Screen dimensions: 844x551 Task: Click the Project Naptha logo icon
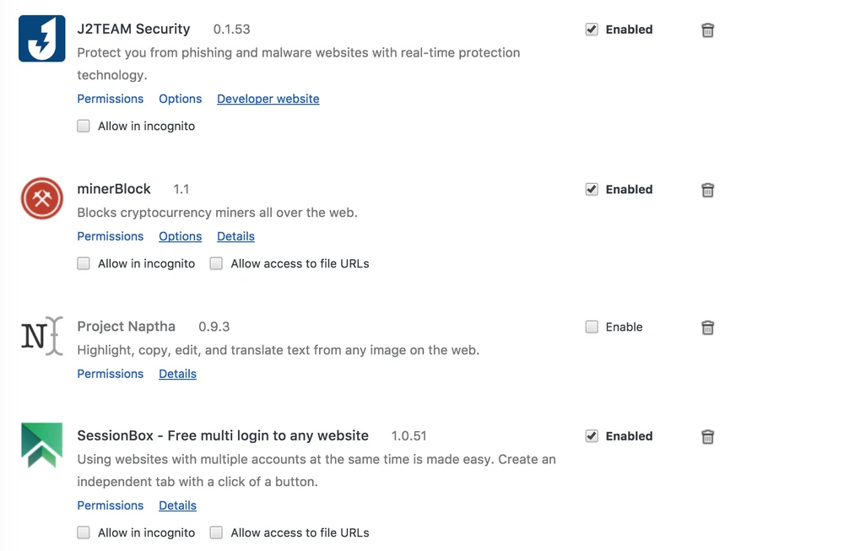41,336
